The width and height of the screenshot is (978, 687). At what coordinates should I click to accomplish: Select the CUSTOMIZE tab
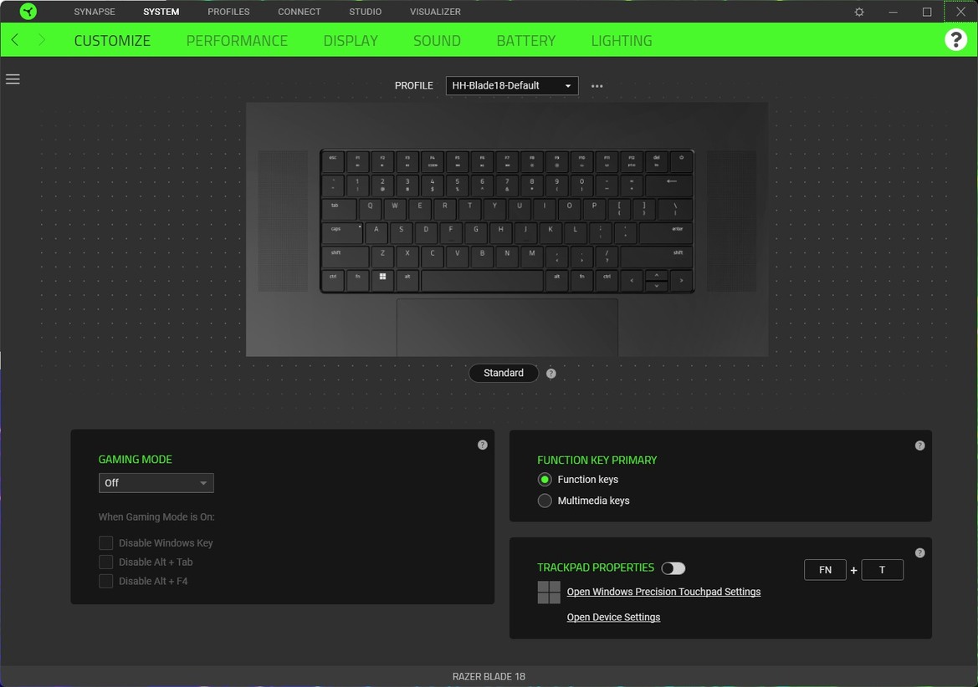[112, 40]
